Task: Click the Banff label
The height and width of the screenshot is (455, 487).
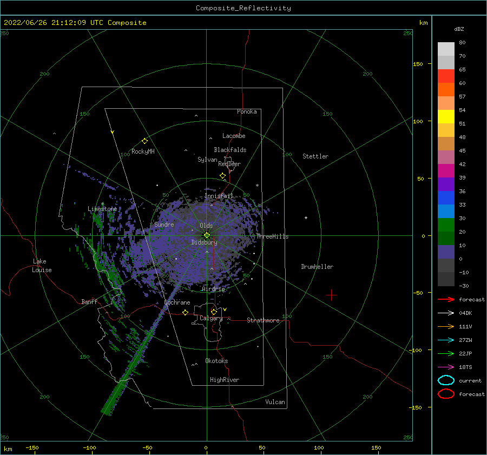Action: (89, 301)
